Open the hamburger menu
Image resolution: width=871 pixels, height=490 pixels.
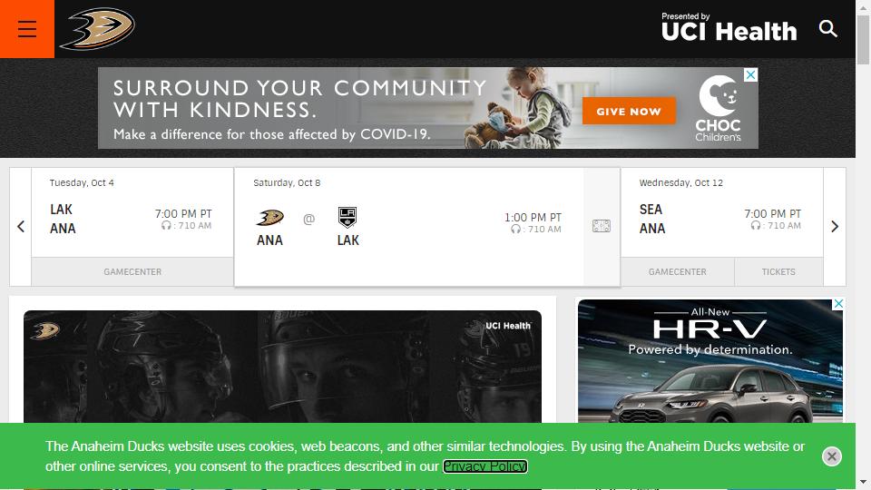click(x=26, y=29)
